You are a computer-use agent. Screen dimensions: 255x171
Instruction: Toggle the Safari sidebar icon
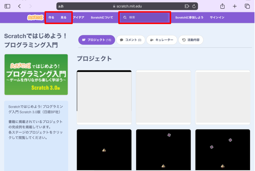[8, 6]
